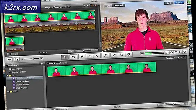
Task: Swap the events and projects panes
Action: (17, 59)
